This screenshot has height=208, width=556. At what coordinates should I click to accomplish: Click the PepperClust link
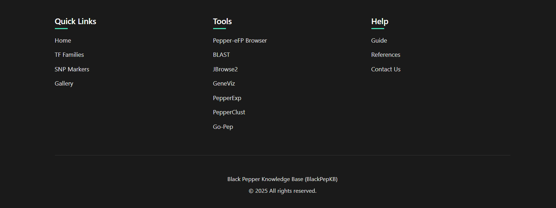229,112
